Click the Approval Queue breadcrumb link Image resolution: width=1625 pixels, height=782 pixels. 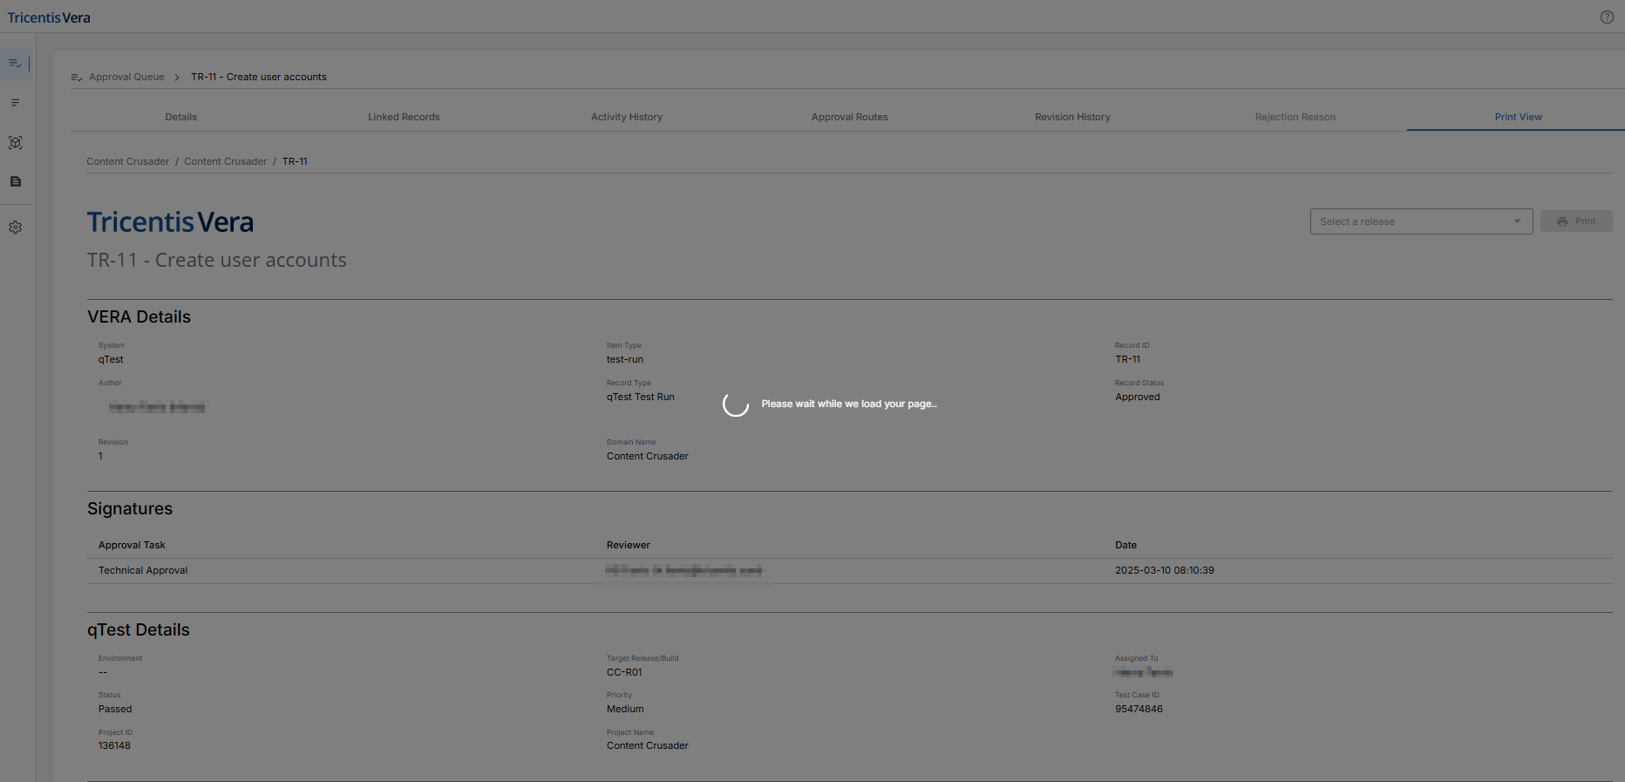[x=126, y=77]
